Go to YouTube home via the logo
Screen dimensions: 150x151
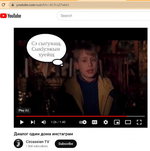tap(11, 16)
